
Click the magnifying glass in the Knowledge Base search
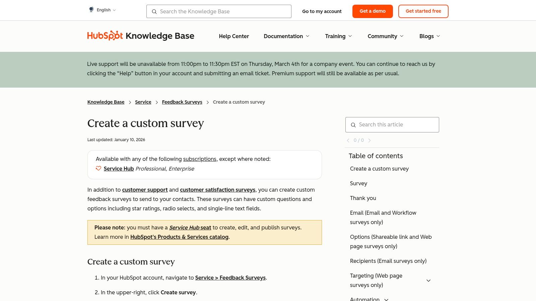[x=154, y=12]
